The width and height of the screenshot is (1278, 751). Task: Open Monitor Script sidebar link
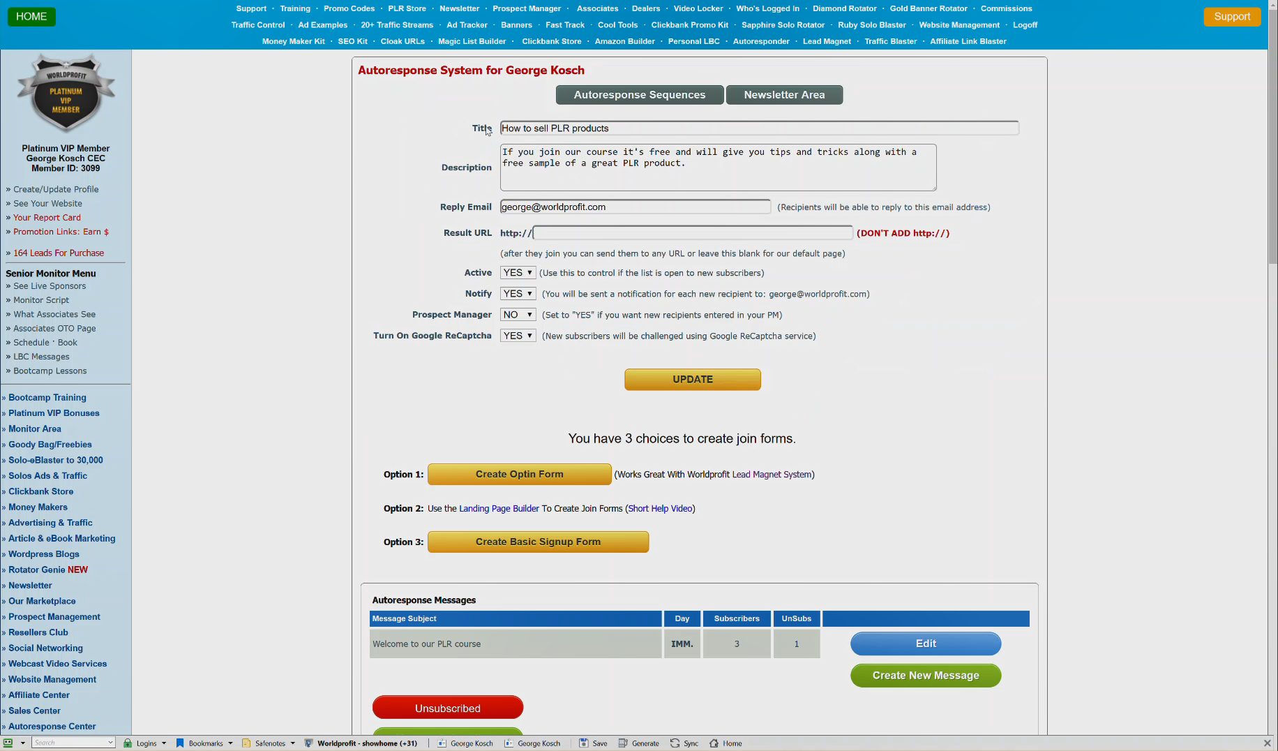[41, 300]
